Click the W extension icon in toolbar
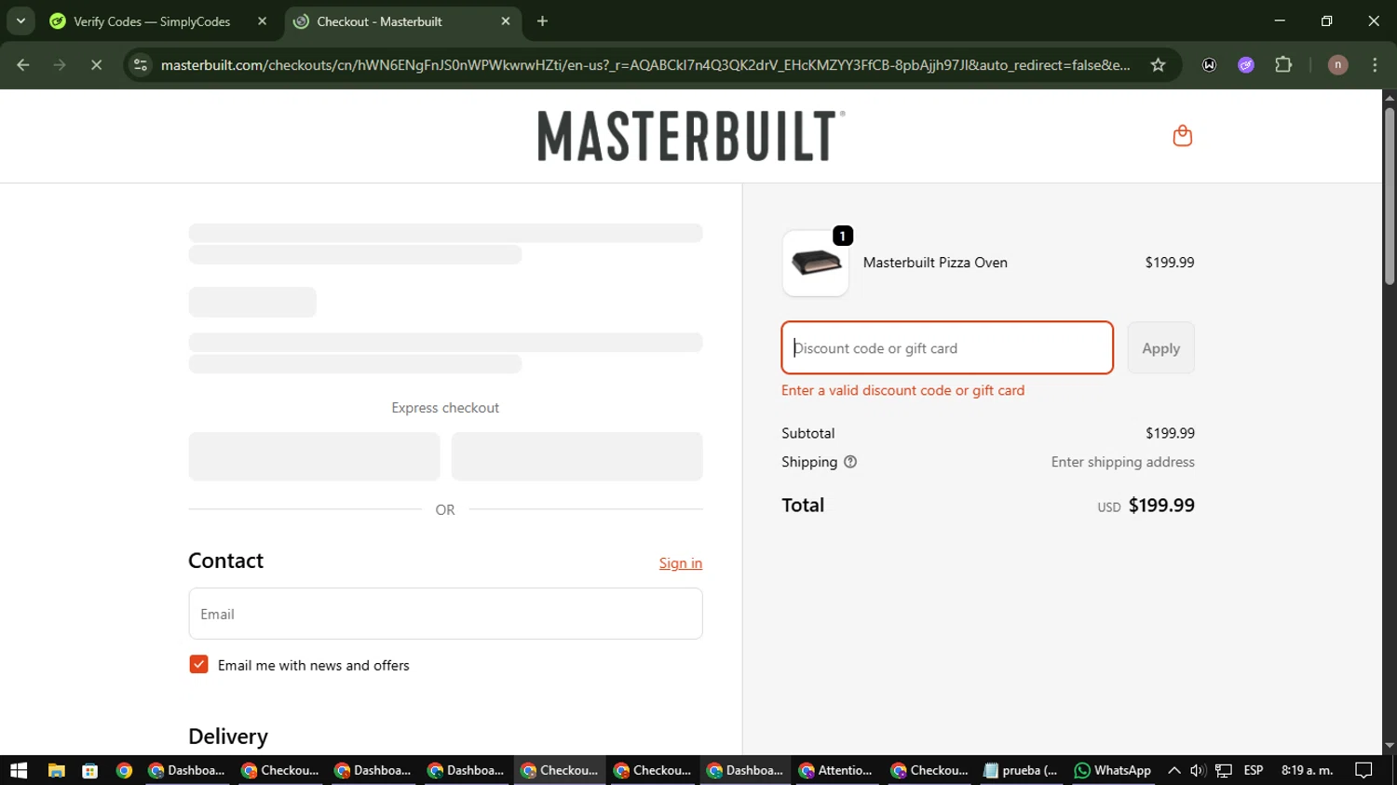 coord(1209,64)
